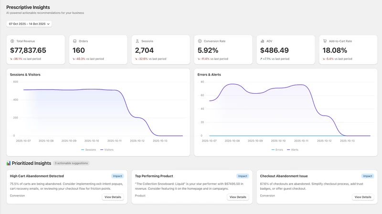The height and width of the screenshot is (214, 382).
Task: View Details for High Cart Abandonment
Action: [x=113, y=197]
